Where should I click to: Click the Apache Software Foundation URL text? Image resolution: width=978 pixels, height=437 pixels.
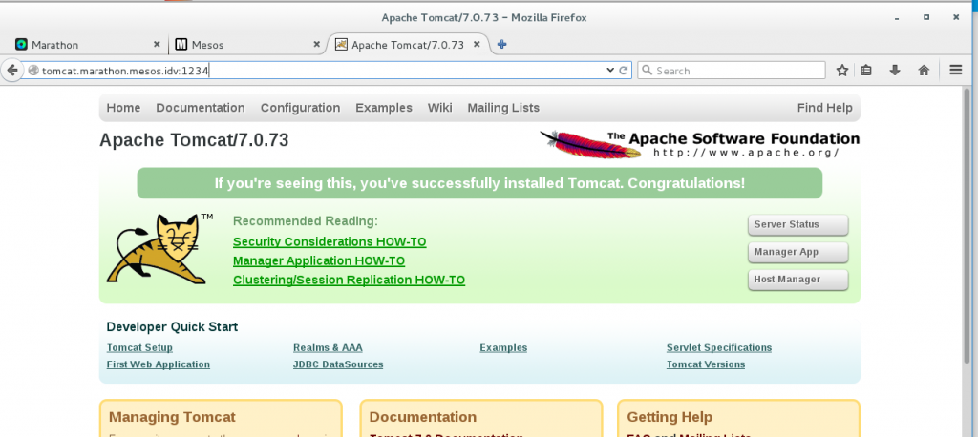747,153
